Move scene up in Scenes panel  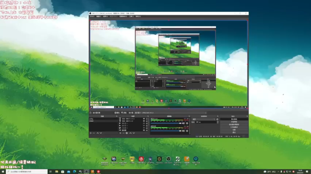tap(98, 133)
